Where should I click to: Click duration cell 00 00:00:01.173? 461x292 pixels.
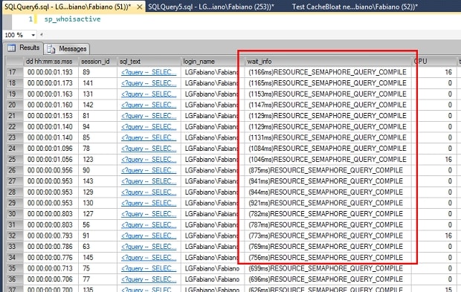point(51,83)
